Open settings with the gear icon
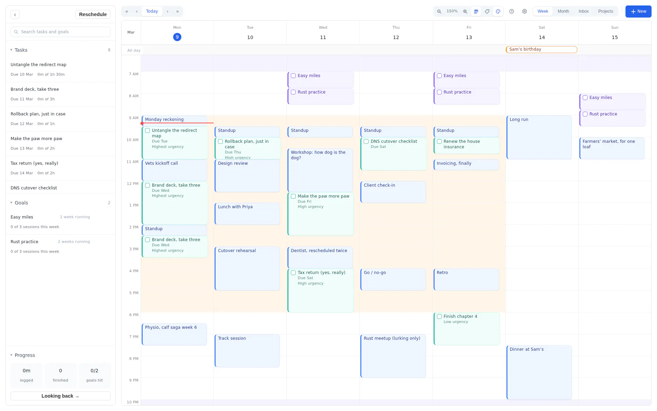This screenshot has height=411, width=657. pos(525,11)
